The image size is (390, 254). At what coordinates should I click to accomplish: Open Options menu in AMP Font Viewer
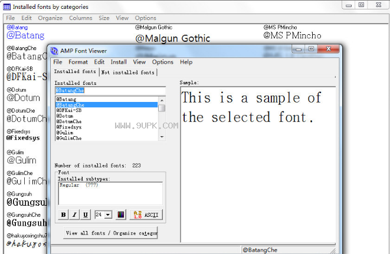pyautogui.click(x=163, y=62)
